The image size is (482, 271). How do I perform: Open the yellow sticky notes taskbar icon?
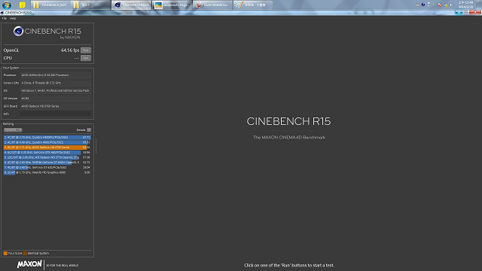pos(22,5)
